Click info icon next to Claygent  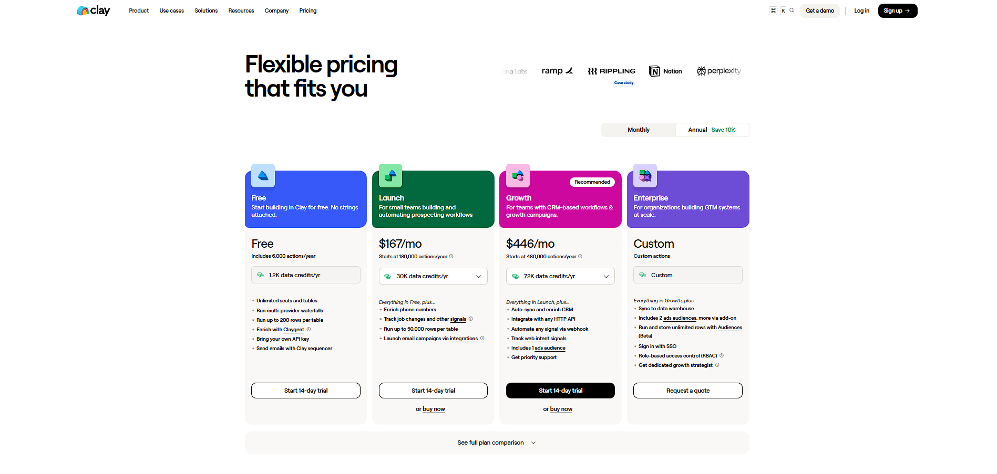pyautogui.click(x=309, y=330)
